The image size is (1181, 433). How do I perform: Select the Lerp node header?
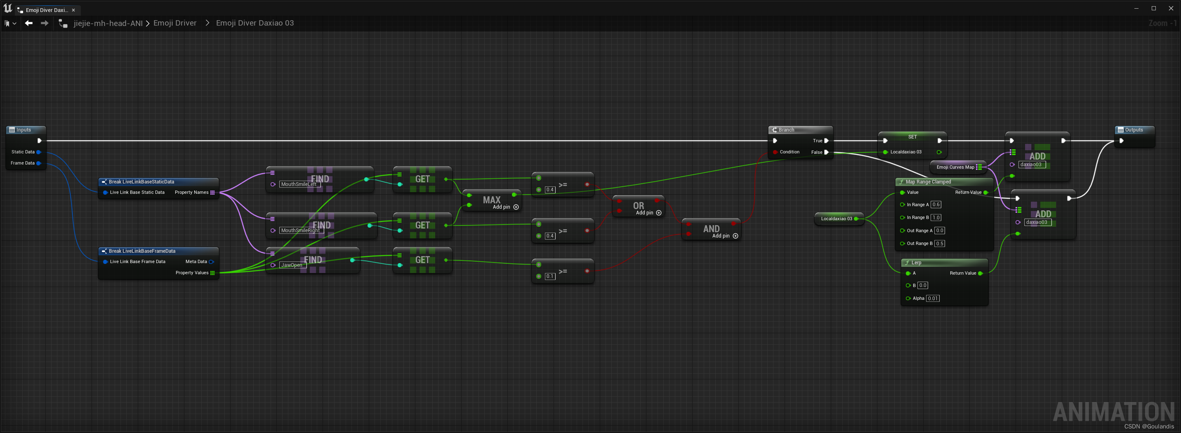click(x=944, y=263)
